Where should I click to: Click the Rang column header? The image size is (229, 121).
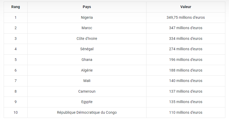tap(16, 7)
